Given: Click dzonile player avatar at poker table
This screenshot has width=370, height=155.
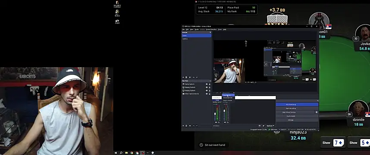Looking at the screenshot, I should 359,108.
